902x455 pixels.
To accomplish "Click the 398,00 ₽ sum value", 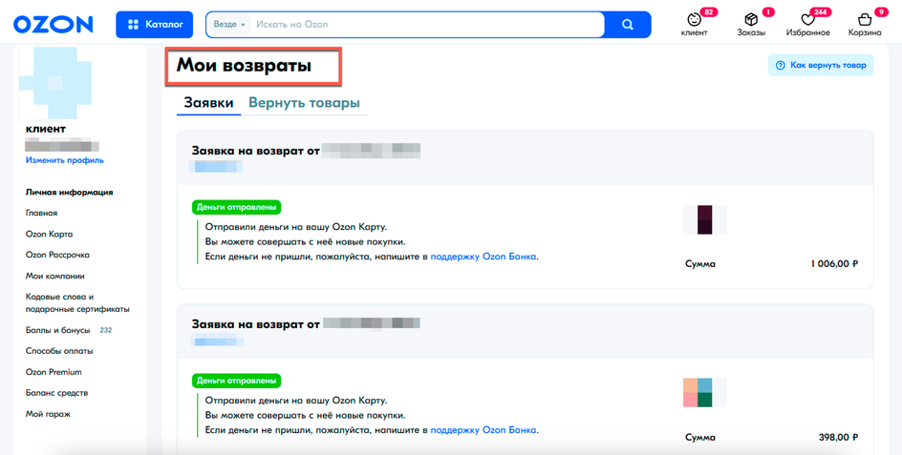I will tap(839, 437).
